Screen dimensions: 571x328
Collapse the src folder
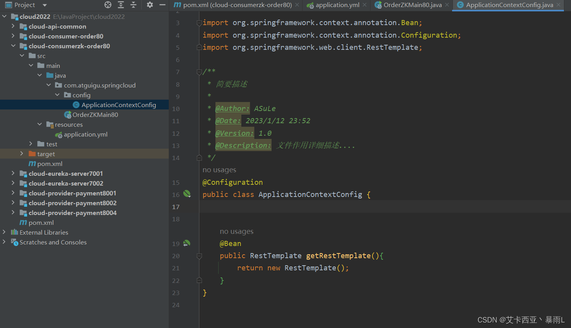(22, 56)
